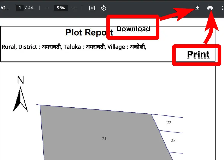
Task: Select the gray plot numbered 21
Action: pyautogui.click(x=104, y=138)
